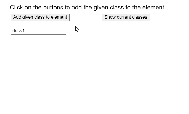This screenshot has width=189, height=114.
Task: Click inside the class name input field
Action: (x=38, y=31)
